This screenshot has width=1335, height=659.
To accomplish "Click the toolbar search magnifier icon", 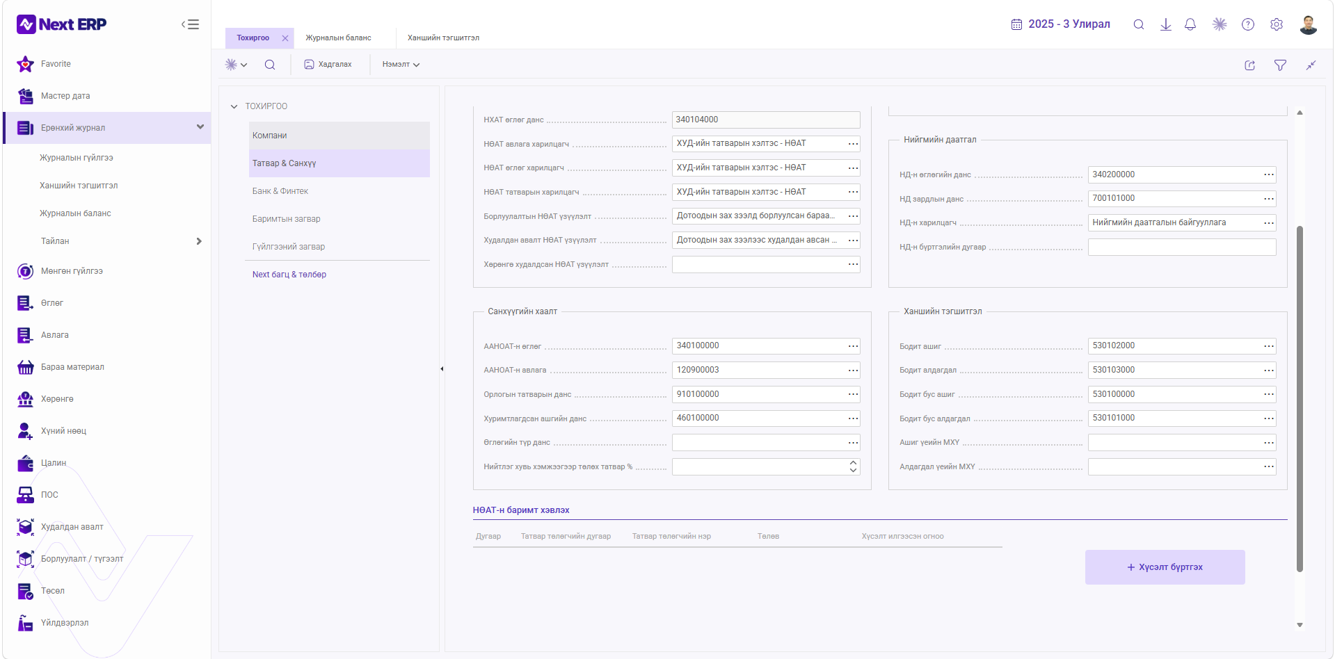I will [x=270, y=65].
